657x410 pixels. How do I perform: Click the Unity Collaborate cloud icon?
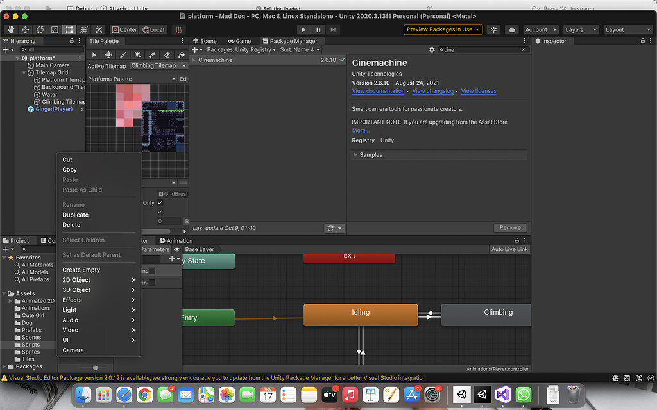tap(513, 29)
